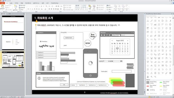This screenshot has width=174, height=98.
Task: Choose the scissors stencil icon
Action: pos(148,51)
